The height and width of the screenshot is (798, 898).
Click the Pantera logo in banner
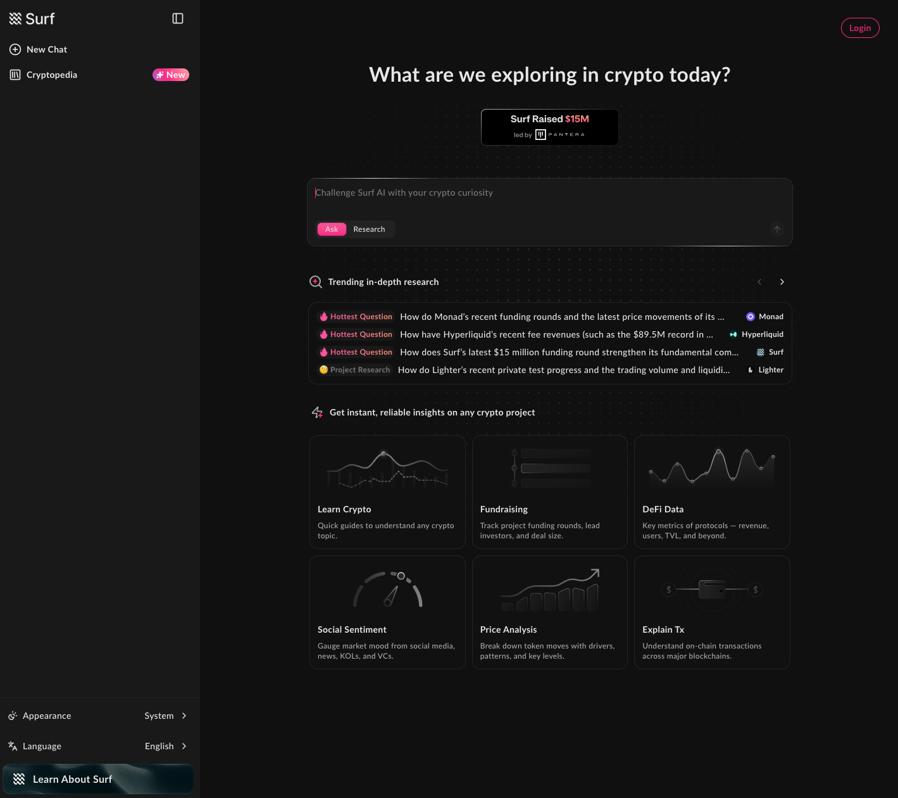[560, 134]
